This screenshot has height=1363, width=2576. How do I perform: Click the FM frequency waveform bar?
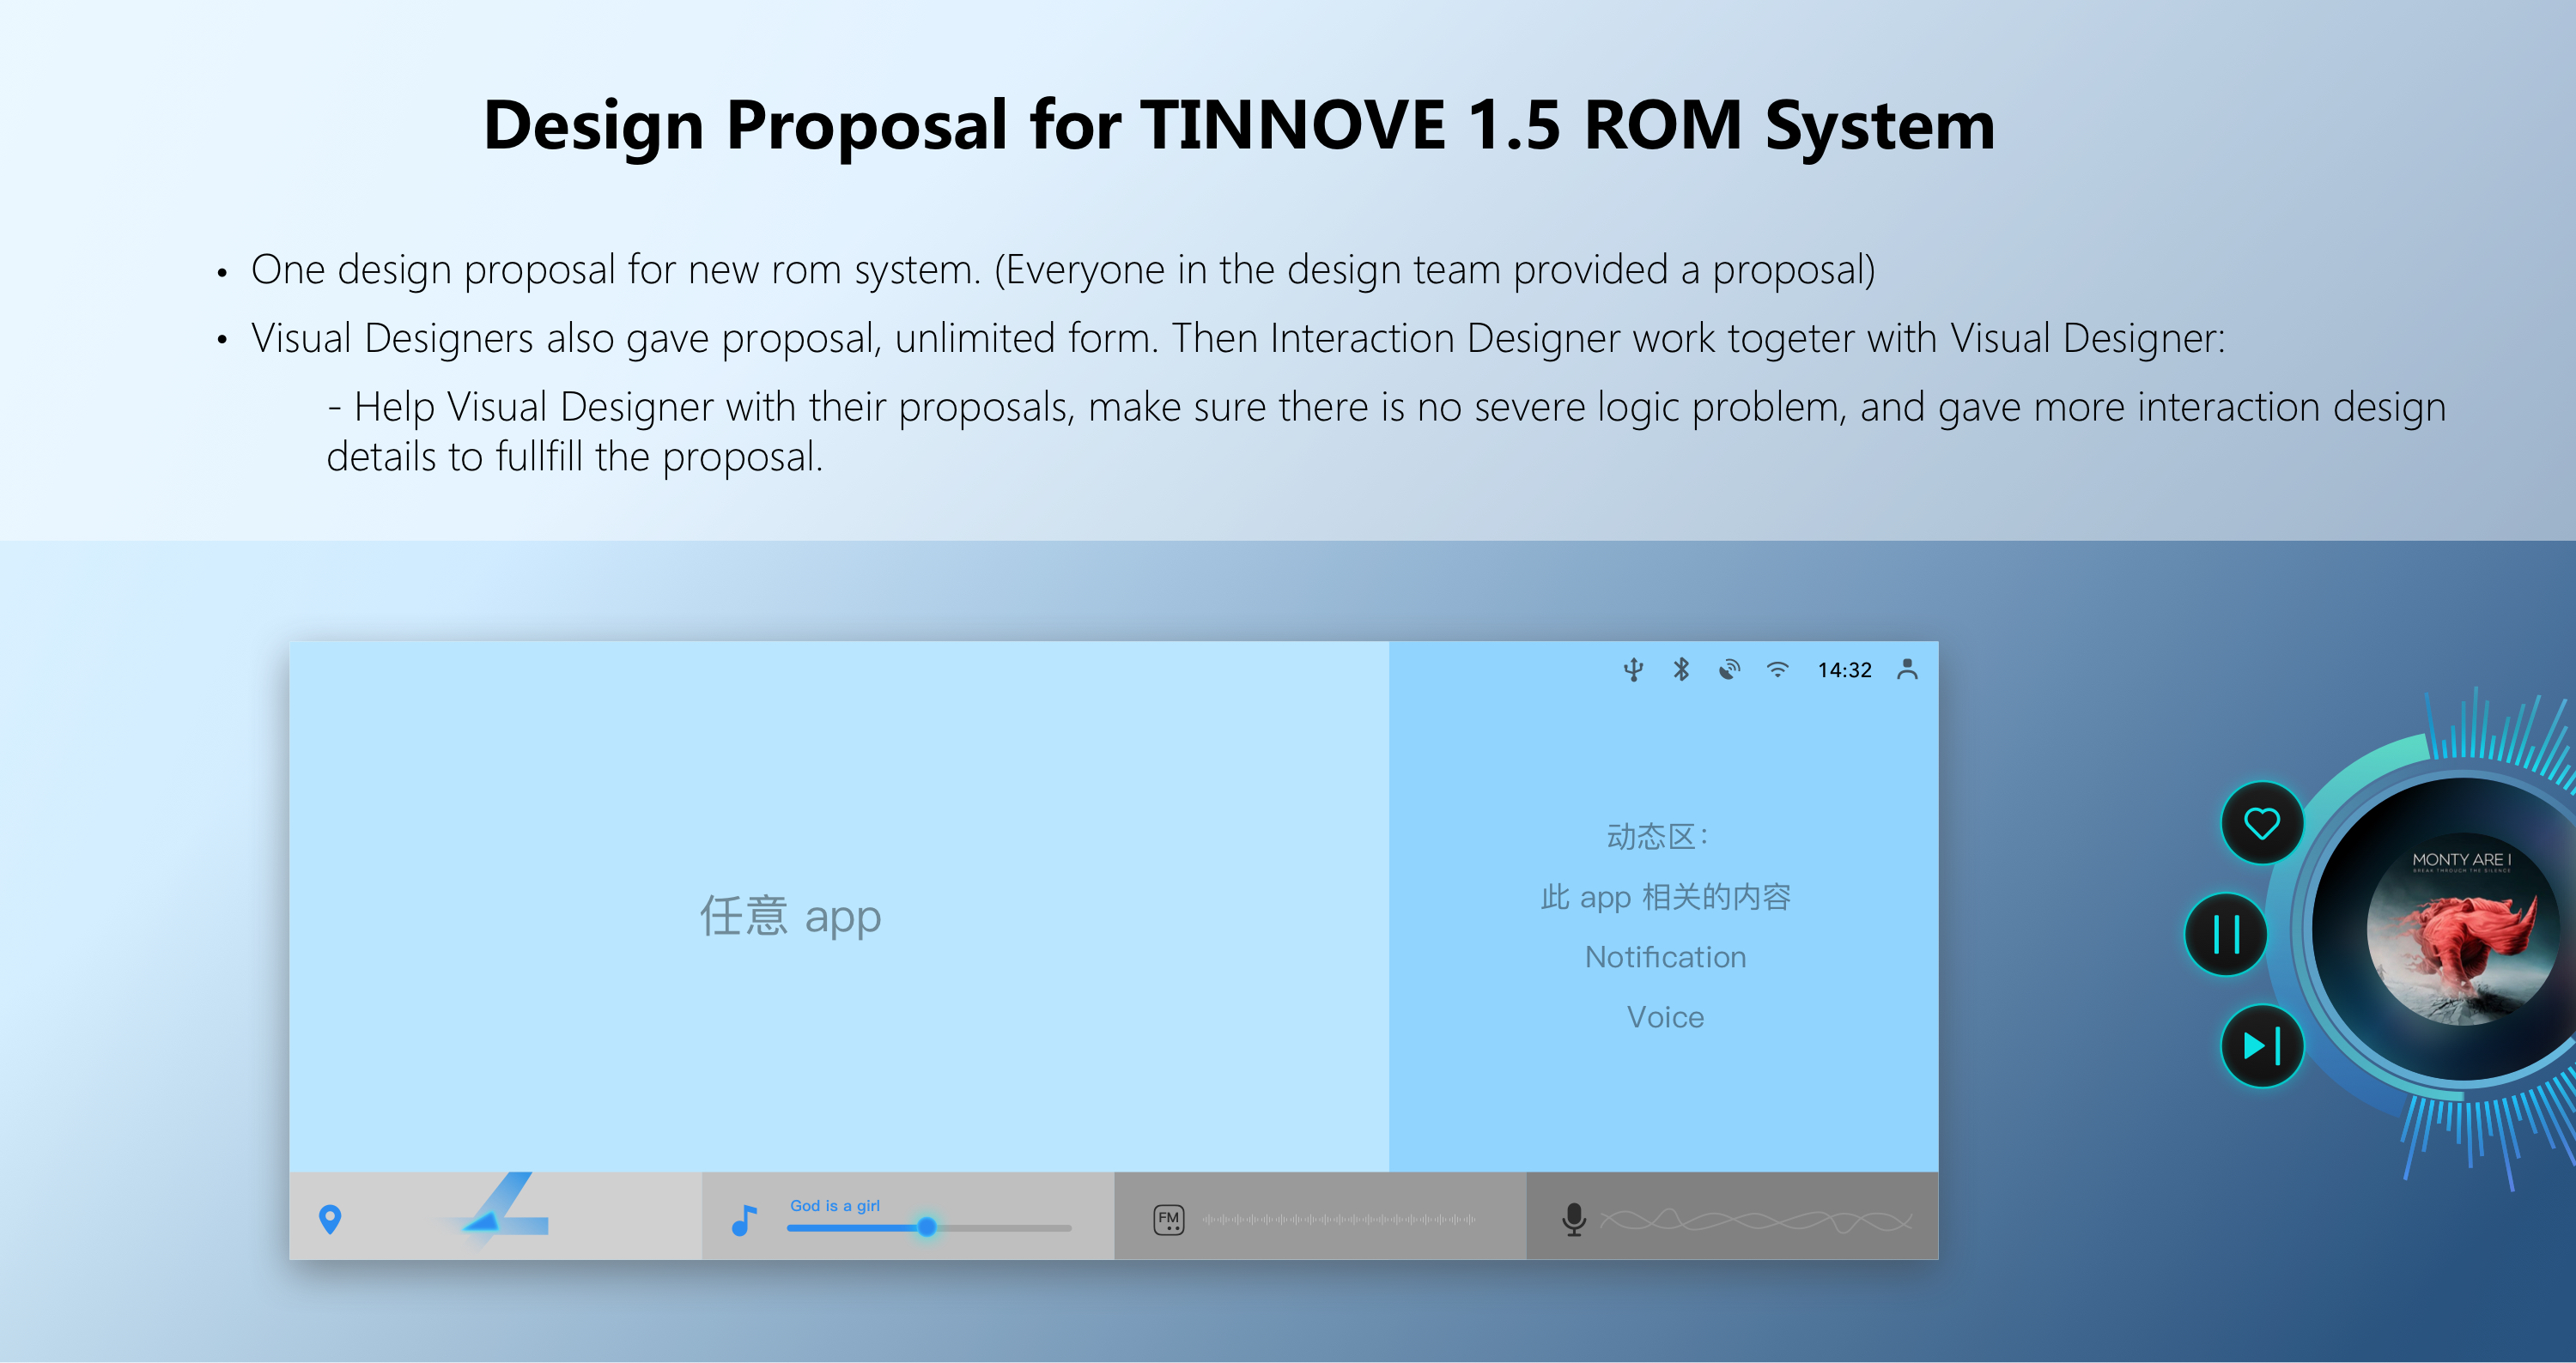click(1339, 1219)
